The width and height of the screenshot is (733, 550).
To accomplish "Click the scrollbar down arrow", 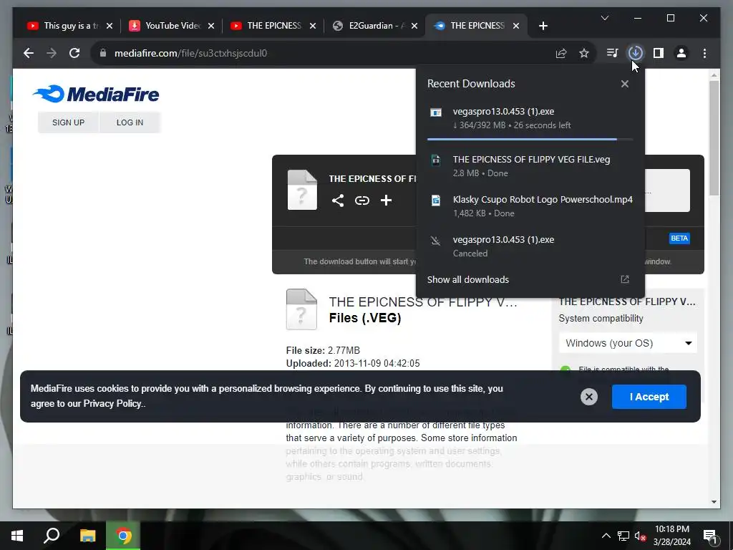I will [714, 502].
